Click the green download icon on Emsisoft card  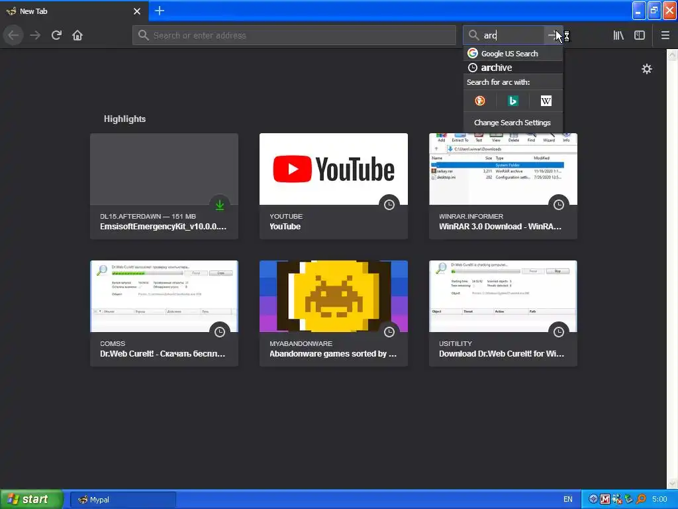pos(220,205)
